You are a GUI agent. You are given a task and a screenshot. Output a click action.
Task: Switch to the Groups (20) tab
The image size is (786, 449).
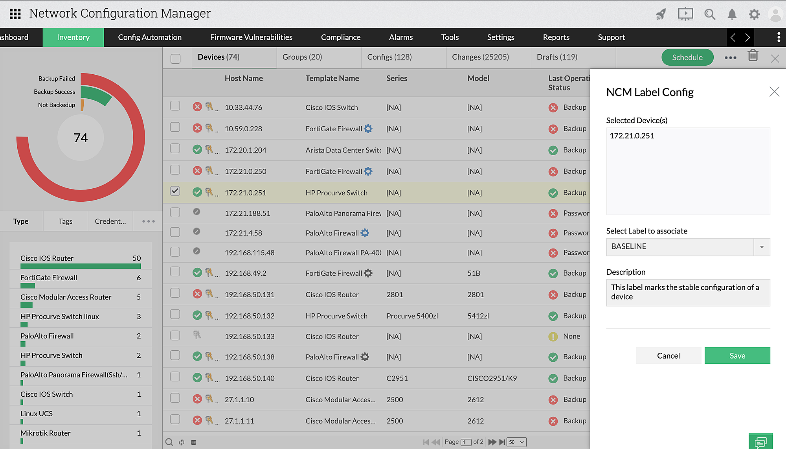(x=302, y=57)
